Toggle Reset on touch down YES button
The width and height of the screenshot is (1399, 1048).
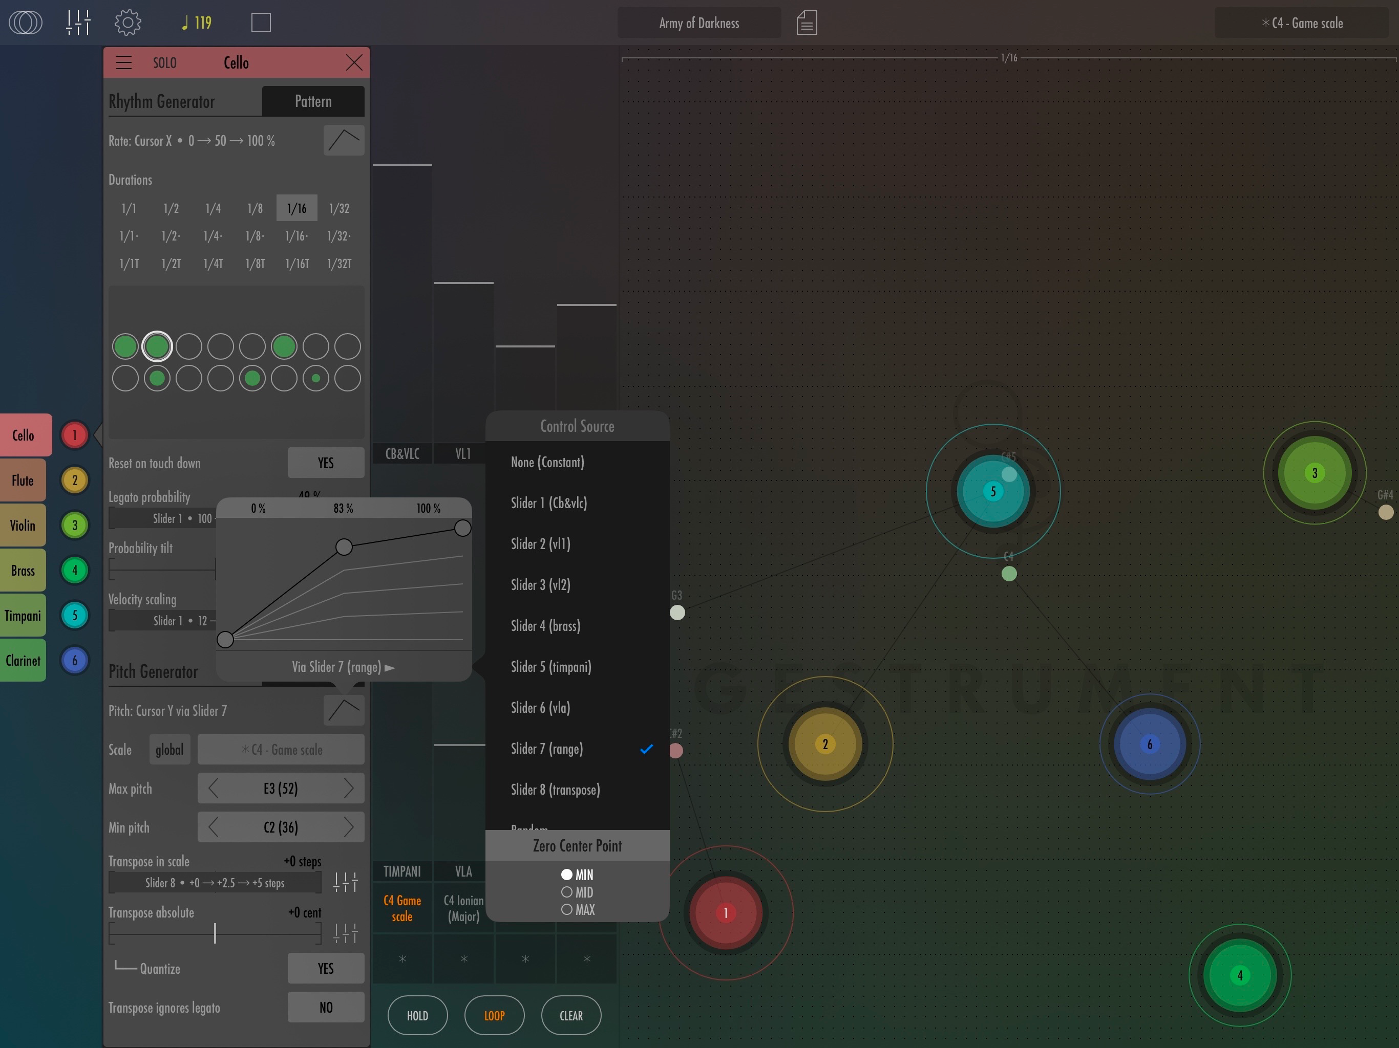[x=325, y=463]
